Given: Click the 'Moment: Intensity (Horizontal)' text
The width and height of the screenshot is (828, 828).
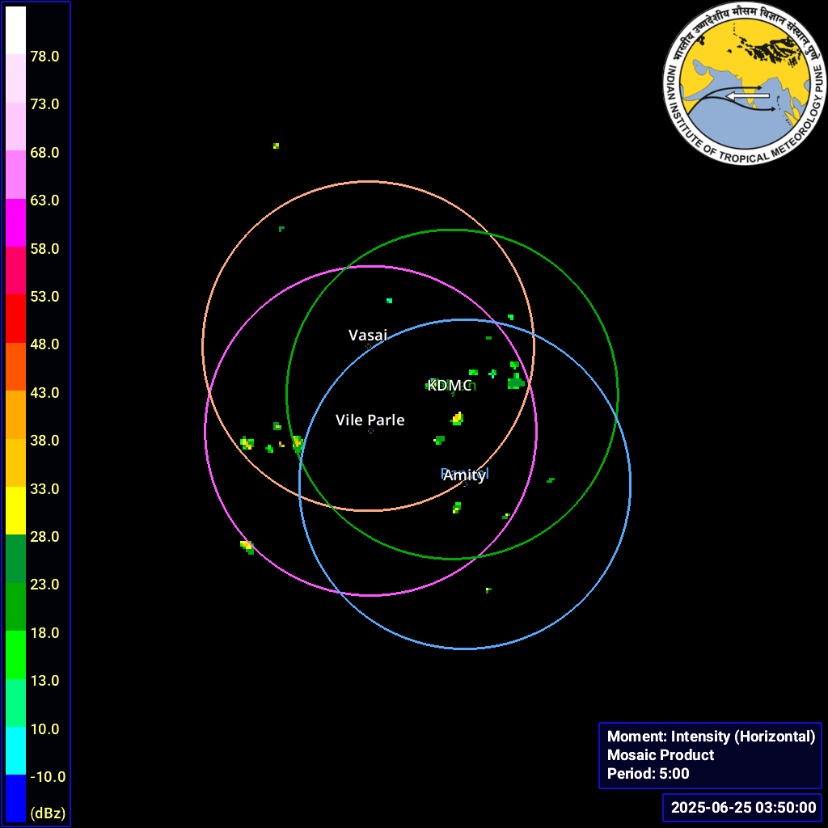Looking at the screenshot, I should pyautogui.click(x=711, y=736).
